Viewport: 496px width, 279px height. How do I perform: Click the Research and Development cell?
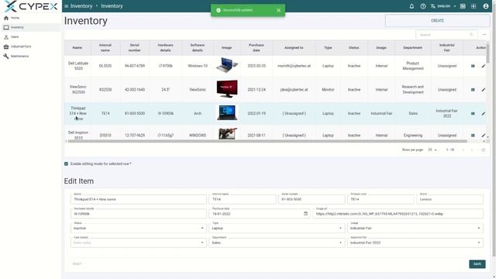413,90
